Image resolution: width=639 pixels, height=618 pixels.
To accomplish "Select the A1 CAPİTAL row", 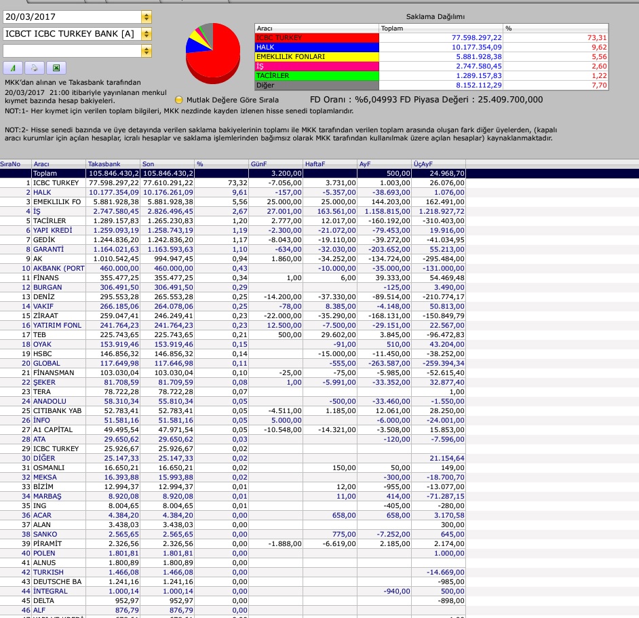I will [232, 429].
